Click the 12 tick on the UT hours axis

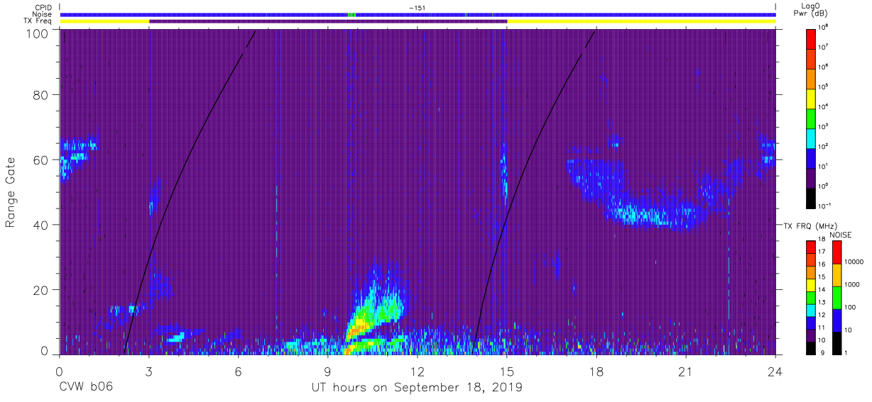[418, 372]
